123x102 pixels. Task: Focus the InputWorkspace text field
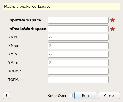point(78,20)
